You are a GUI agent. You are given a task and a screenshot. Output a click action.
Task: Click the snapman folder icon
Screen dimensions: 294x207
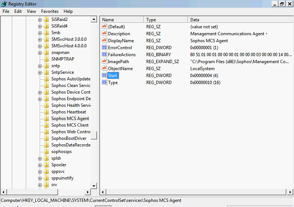47,52
